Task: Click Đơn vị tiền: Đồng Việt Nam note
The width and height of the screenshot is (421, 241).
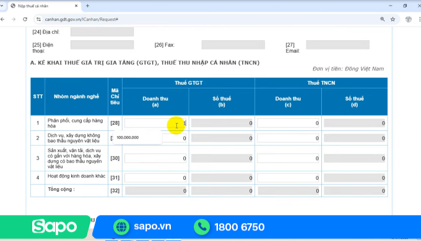Action: pos(348,69)
